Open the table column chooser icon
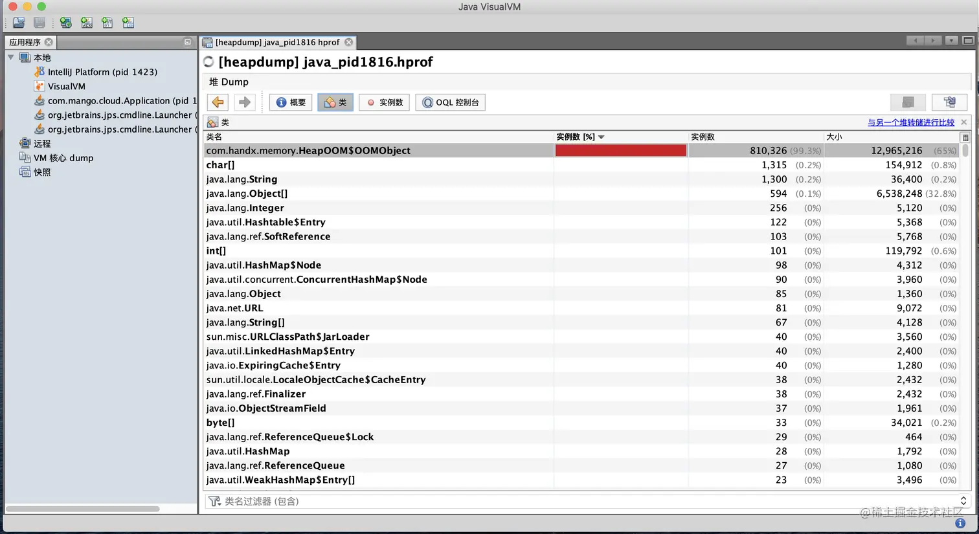 pyautogui.click(x=965, y=137)
